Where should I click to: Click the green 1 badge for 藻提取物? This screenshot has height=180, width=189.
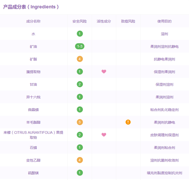[x=80, y=72]
